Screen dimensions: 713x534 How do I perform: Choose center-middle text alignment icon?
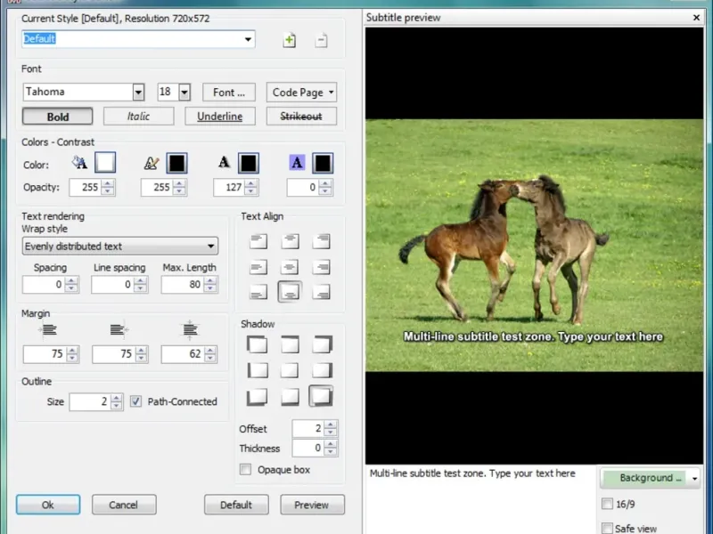point(290,266)
